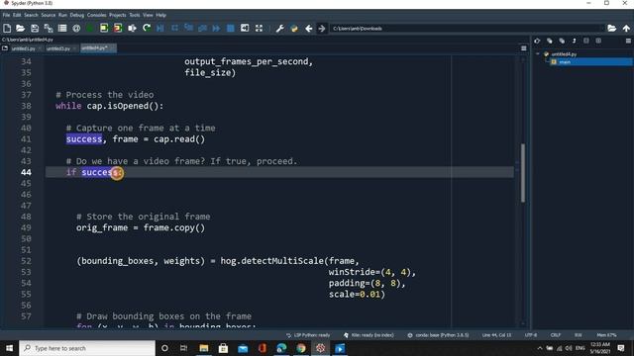The image size is (634, 356).
Task: Select the main item in outline panel
Action: [x=565, y=61]
